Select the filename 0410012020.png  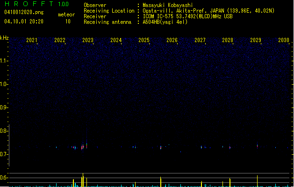click(x=24, y=12)
